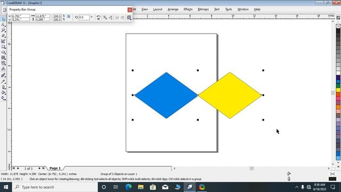The height and width of the screenshot is (192, 341).
Task: Close the Property Bar Group panel
Action: pos(130,10)
